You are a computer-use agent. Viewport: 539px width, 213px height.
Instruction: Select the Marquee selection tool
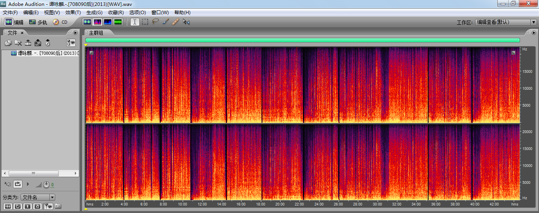coord(145,22)
